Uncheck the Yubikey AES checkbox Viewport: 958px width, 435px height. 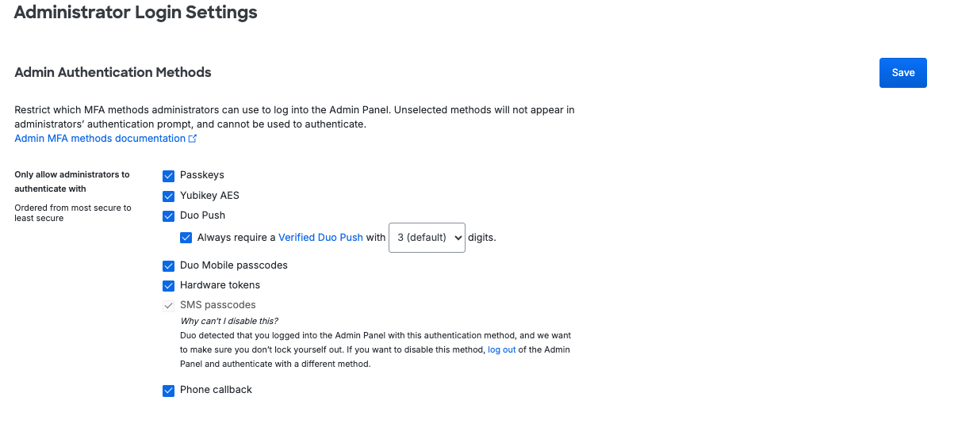(168, 196)
